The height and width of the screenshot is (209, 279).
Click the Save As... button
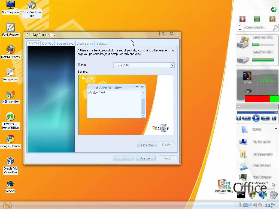coord(147,145)
